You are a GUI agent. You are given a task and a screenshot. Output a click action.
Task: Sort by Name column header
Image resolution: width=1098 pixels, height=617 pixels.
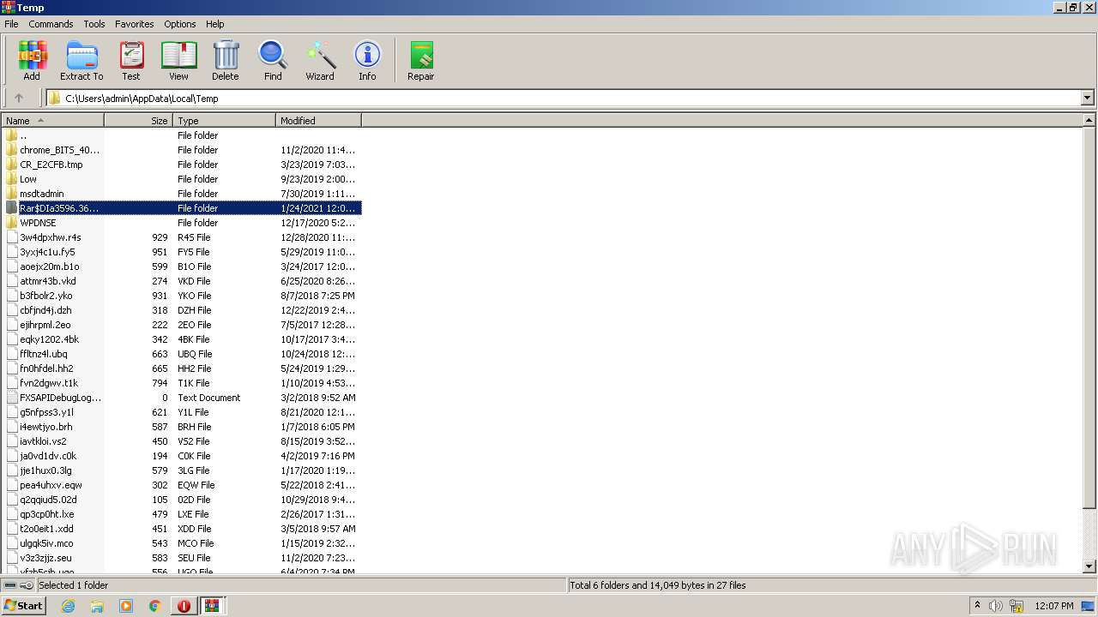pos(53,121)
